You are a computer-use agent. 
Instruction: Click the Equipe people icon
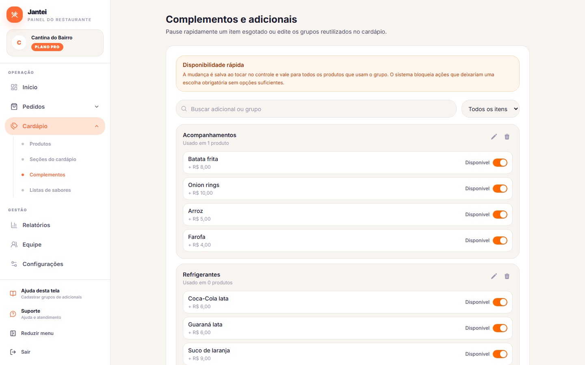tap(14, 245)
